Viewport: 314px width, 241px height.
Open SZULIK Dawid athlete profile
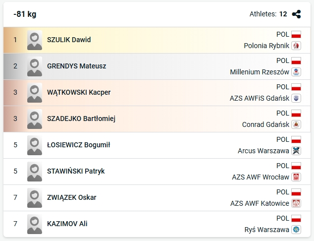click(69, 40)
